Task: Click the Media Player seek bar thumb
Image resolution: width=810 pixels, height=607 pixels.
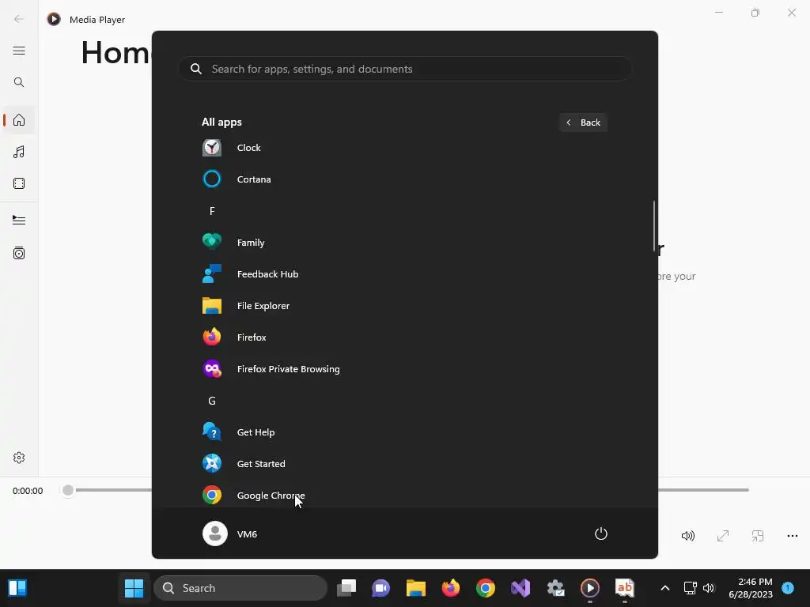Action: [x=68, y=490]
